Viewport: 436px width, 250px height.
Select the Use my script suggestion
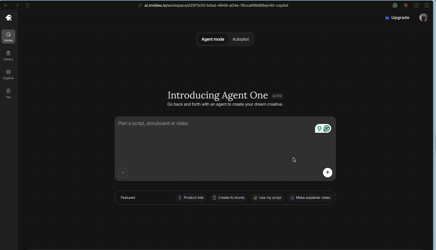coord(267,198)
